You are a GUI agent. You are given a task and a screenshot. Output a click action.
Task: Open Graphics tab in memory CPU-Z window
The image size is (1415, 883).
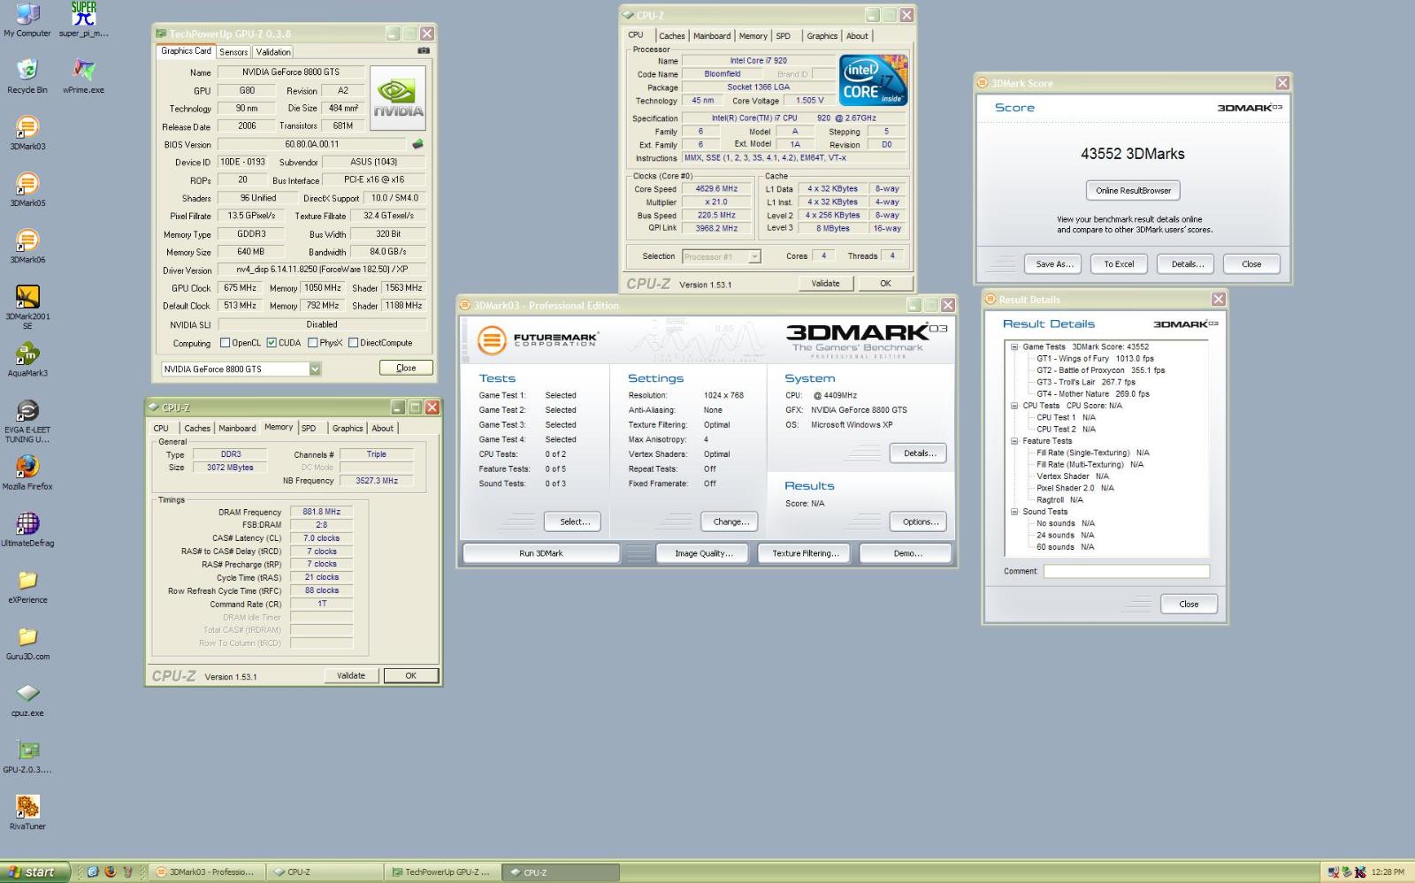tap(348, 428)
